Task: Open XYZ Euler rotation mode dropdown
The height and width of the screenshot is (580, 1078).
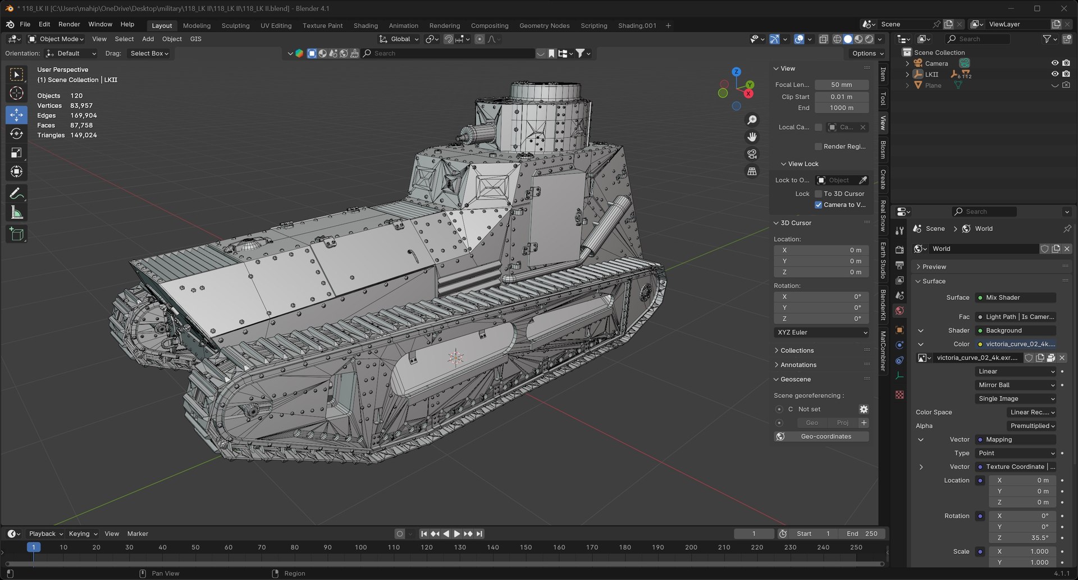Action: [x=821, y=332]
